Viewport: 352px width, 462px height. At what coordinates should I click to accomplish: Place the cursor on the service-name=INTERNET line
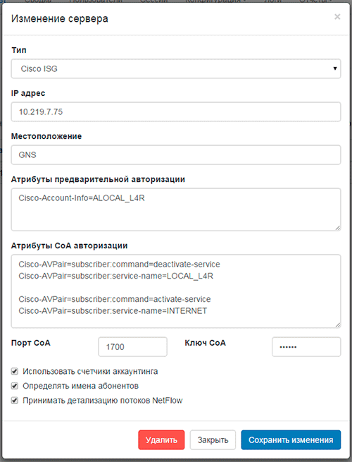pyautogui.click(x=113, y=311)
